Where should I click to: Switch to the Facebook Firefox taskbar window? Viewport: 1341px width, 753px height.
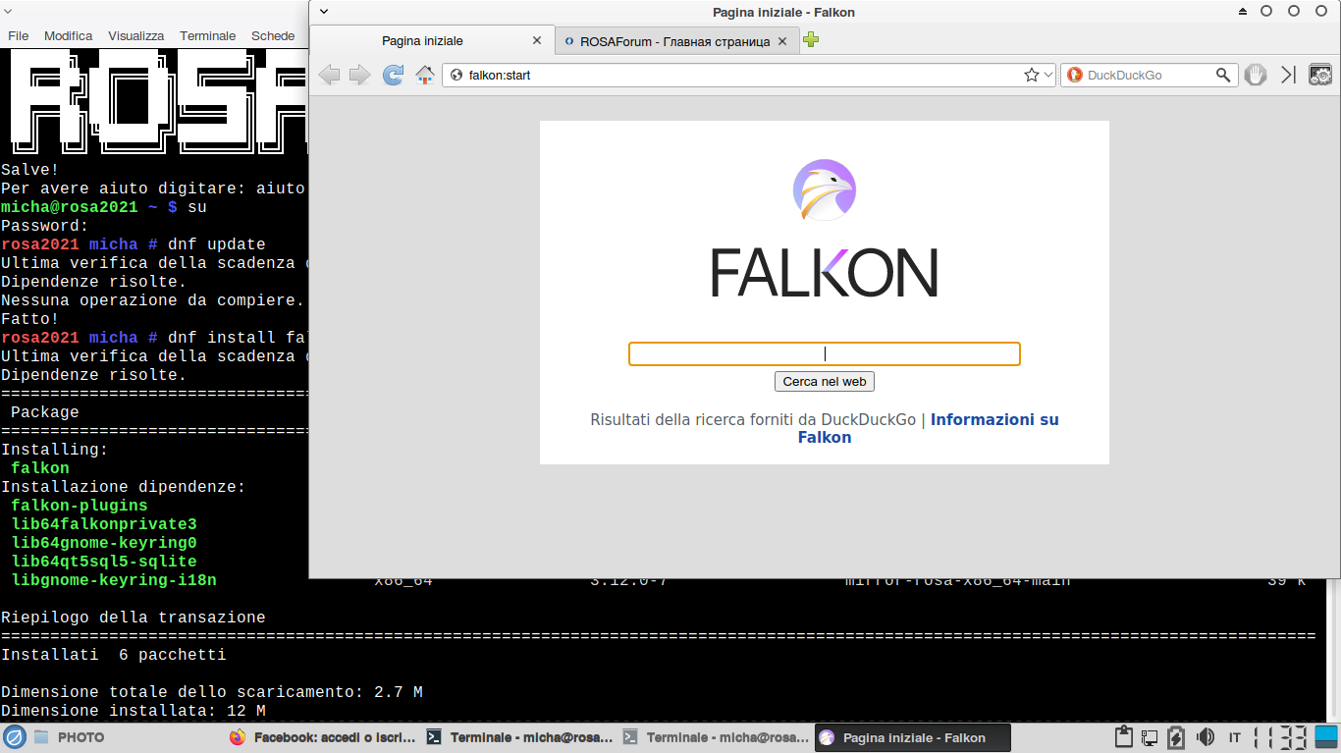tap(322, 737)
